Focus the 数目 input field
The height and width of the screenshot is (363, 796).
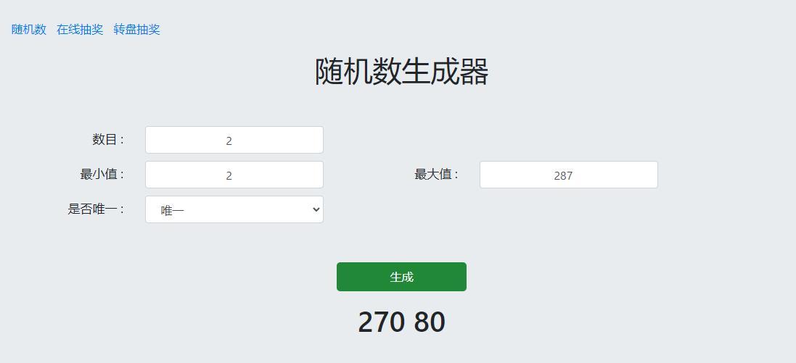pos(234,140)
